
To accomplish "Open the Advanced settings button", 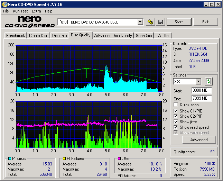I will pyautogui.click(x=199, y=140).
